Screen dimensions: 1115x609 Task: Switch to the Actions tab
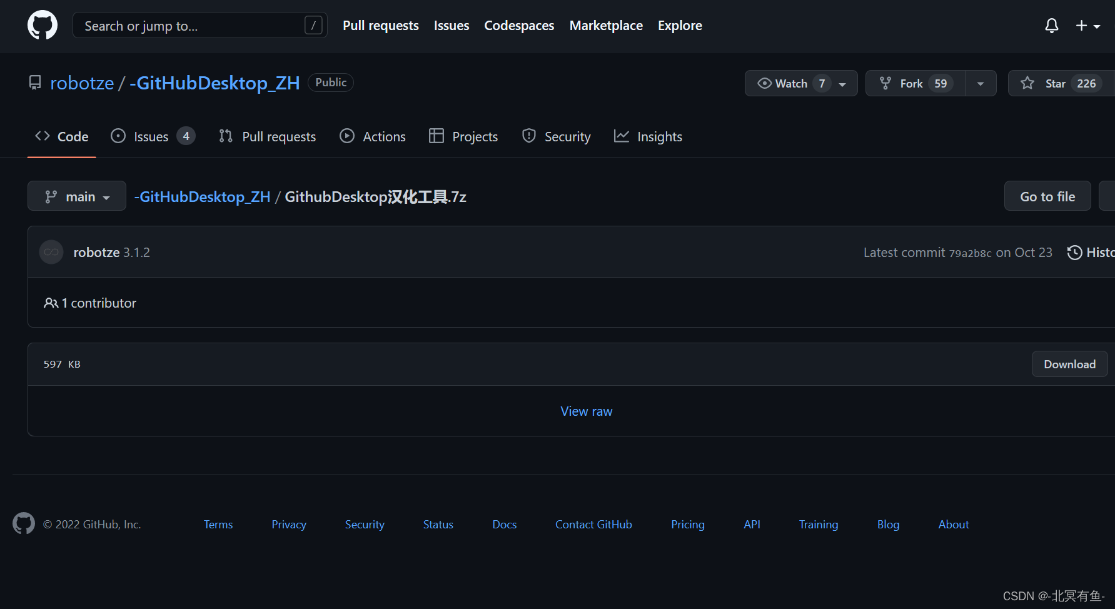373,136
